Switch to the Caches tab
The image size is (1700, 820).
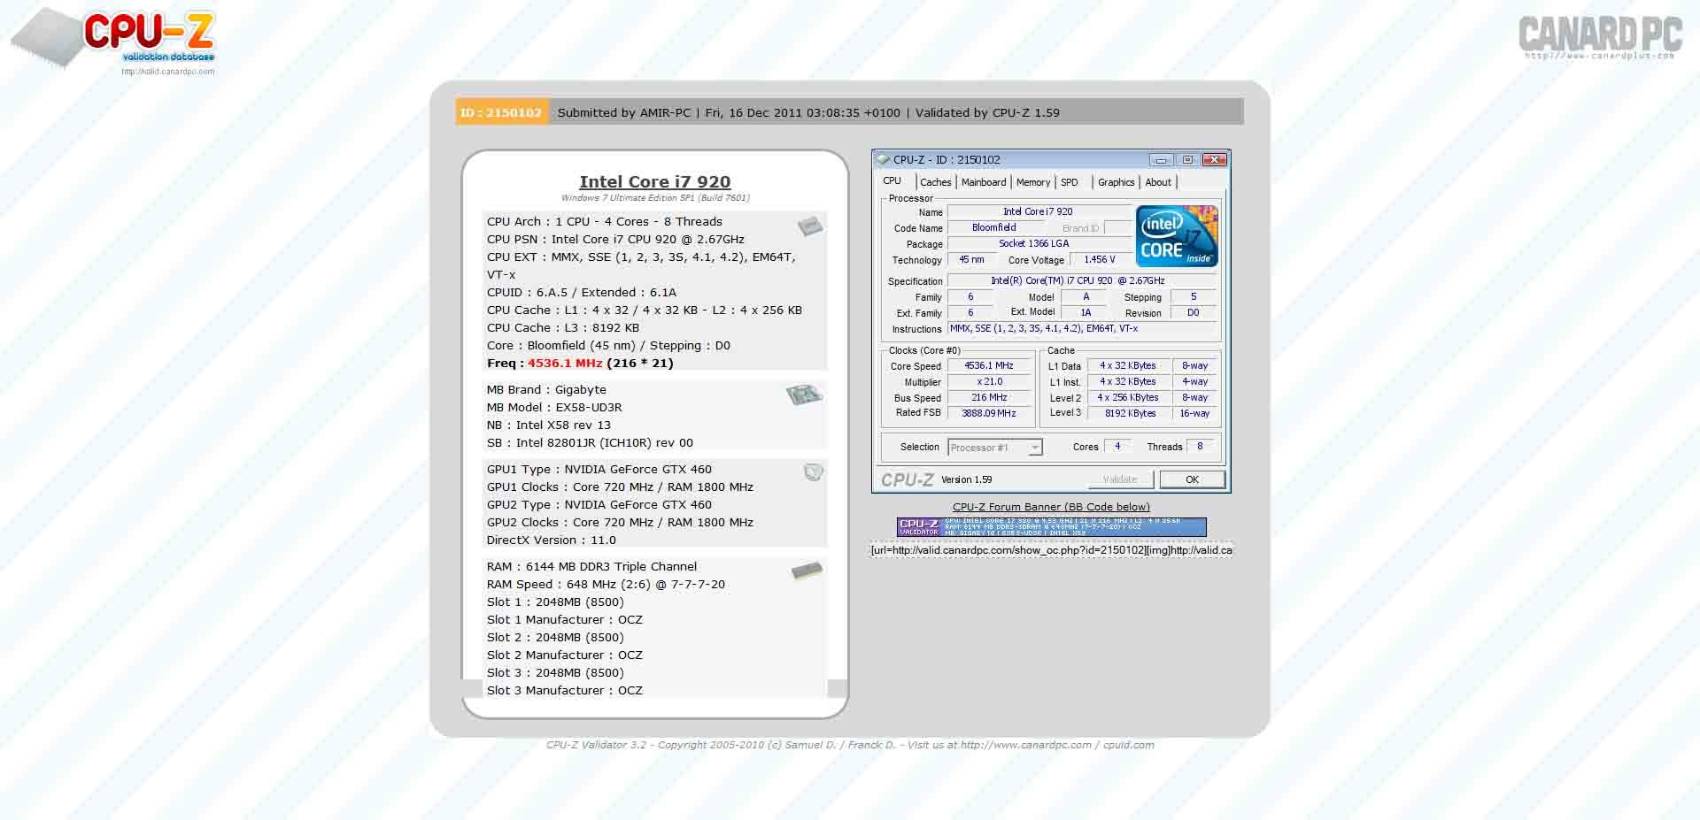point(935,182)
